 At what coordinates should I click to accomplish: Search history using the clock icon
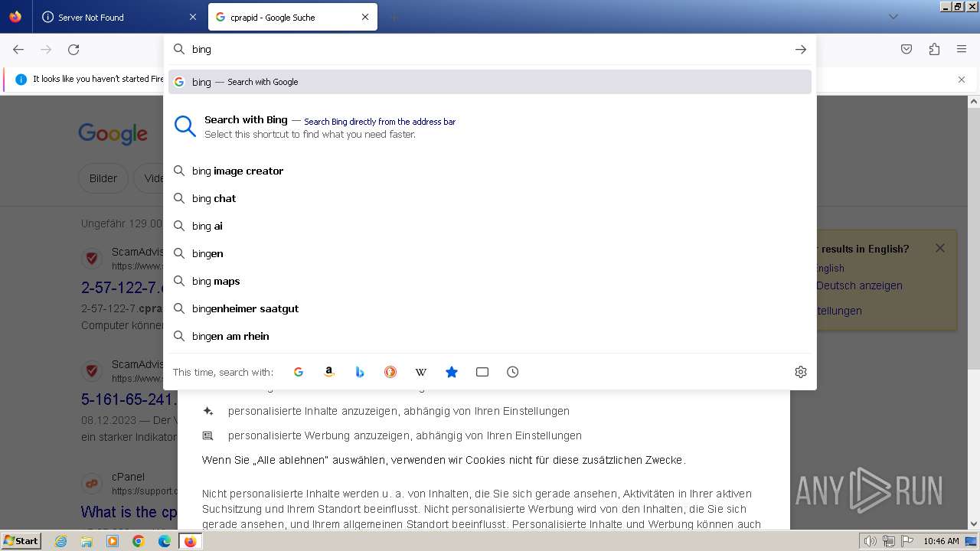coord(513,372)
